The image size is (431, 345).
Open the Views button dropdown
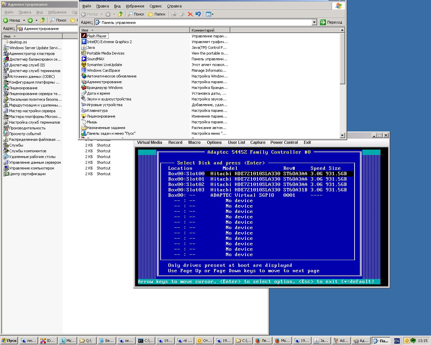point(210,14)
